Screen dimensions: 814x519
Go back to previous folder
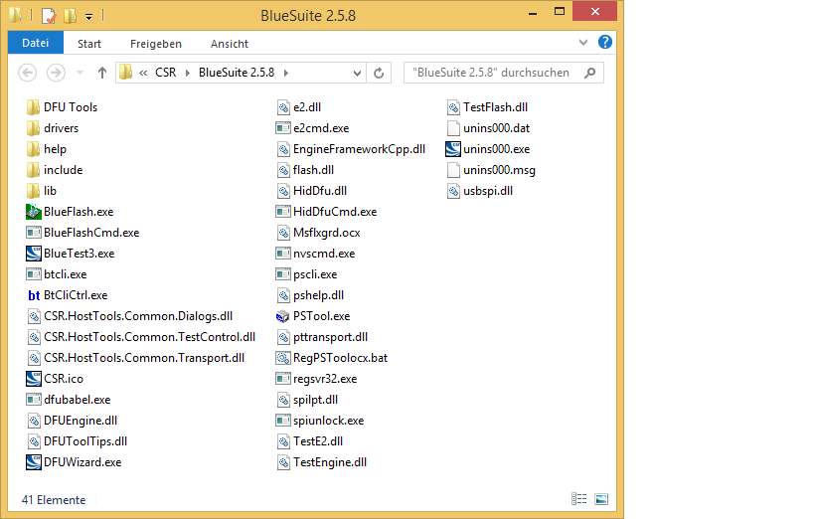[28, 73]
